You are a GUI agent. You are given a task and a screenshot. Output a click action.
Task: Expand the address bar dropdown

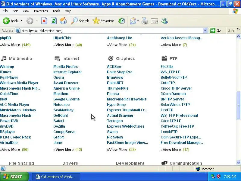(205, 30)
